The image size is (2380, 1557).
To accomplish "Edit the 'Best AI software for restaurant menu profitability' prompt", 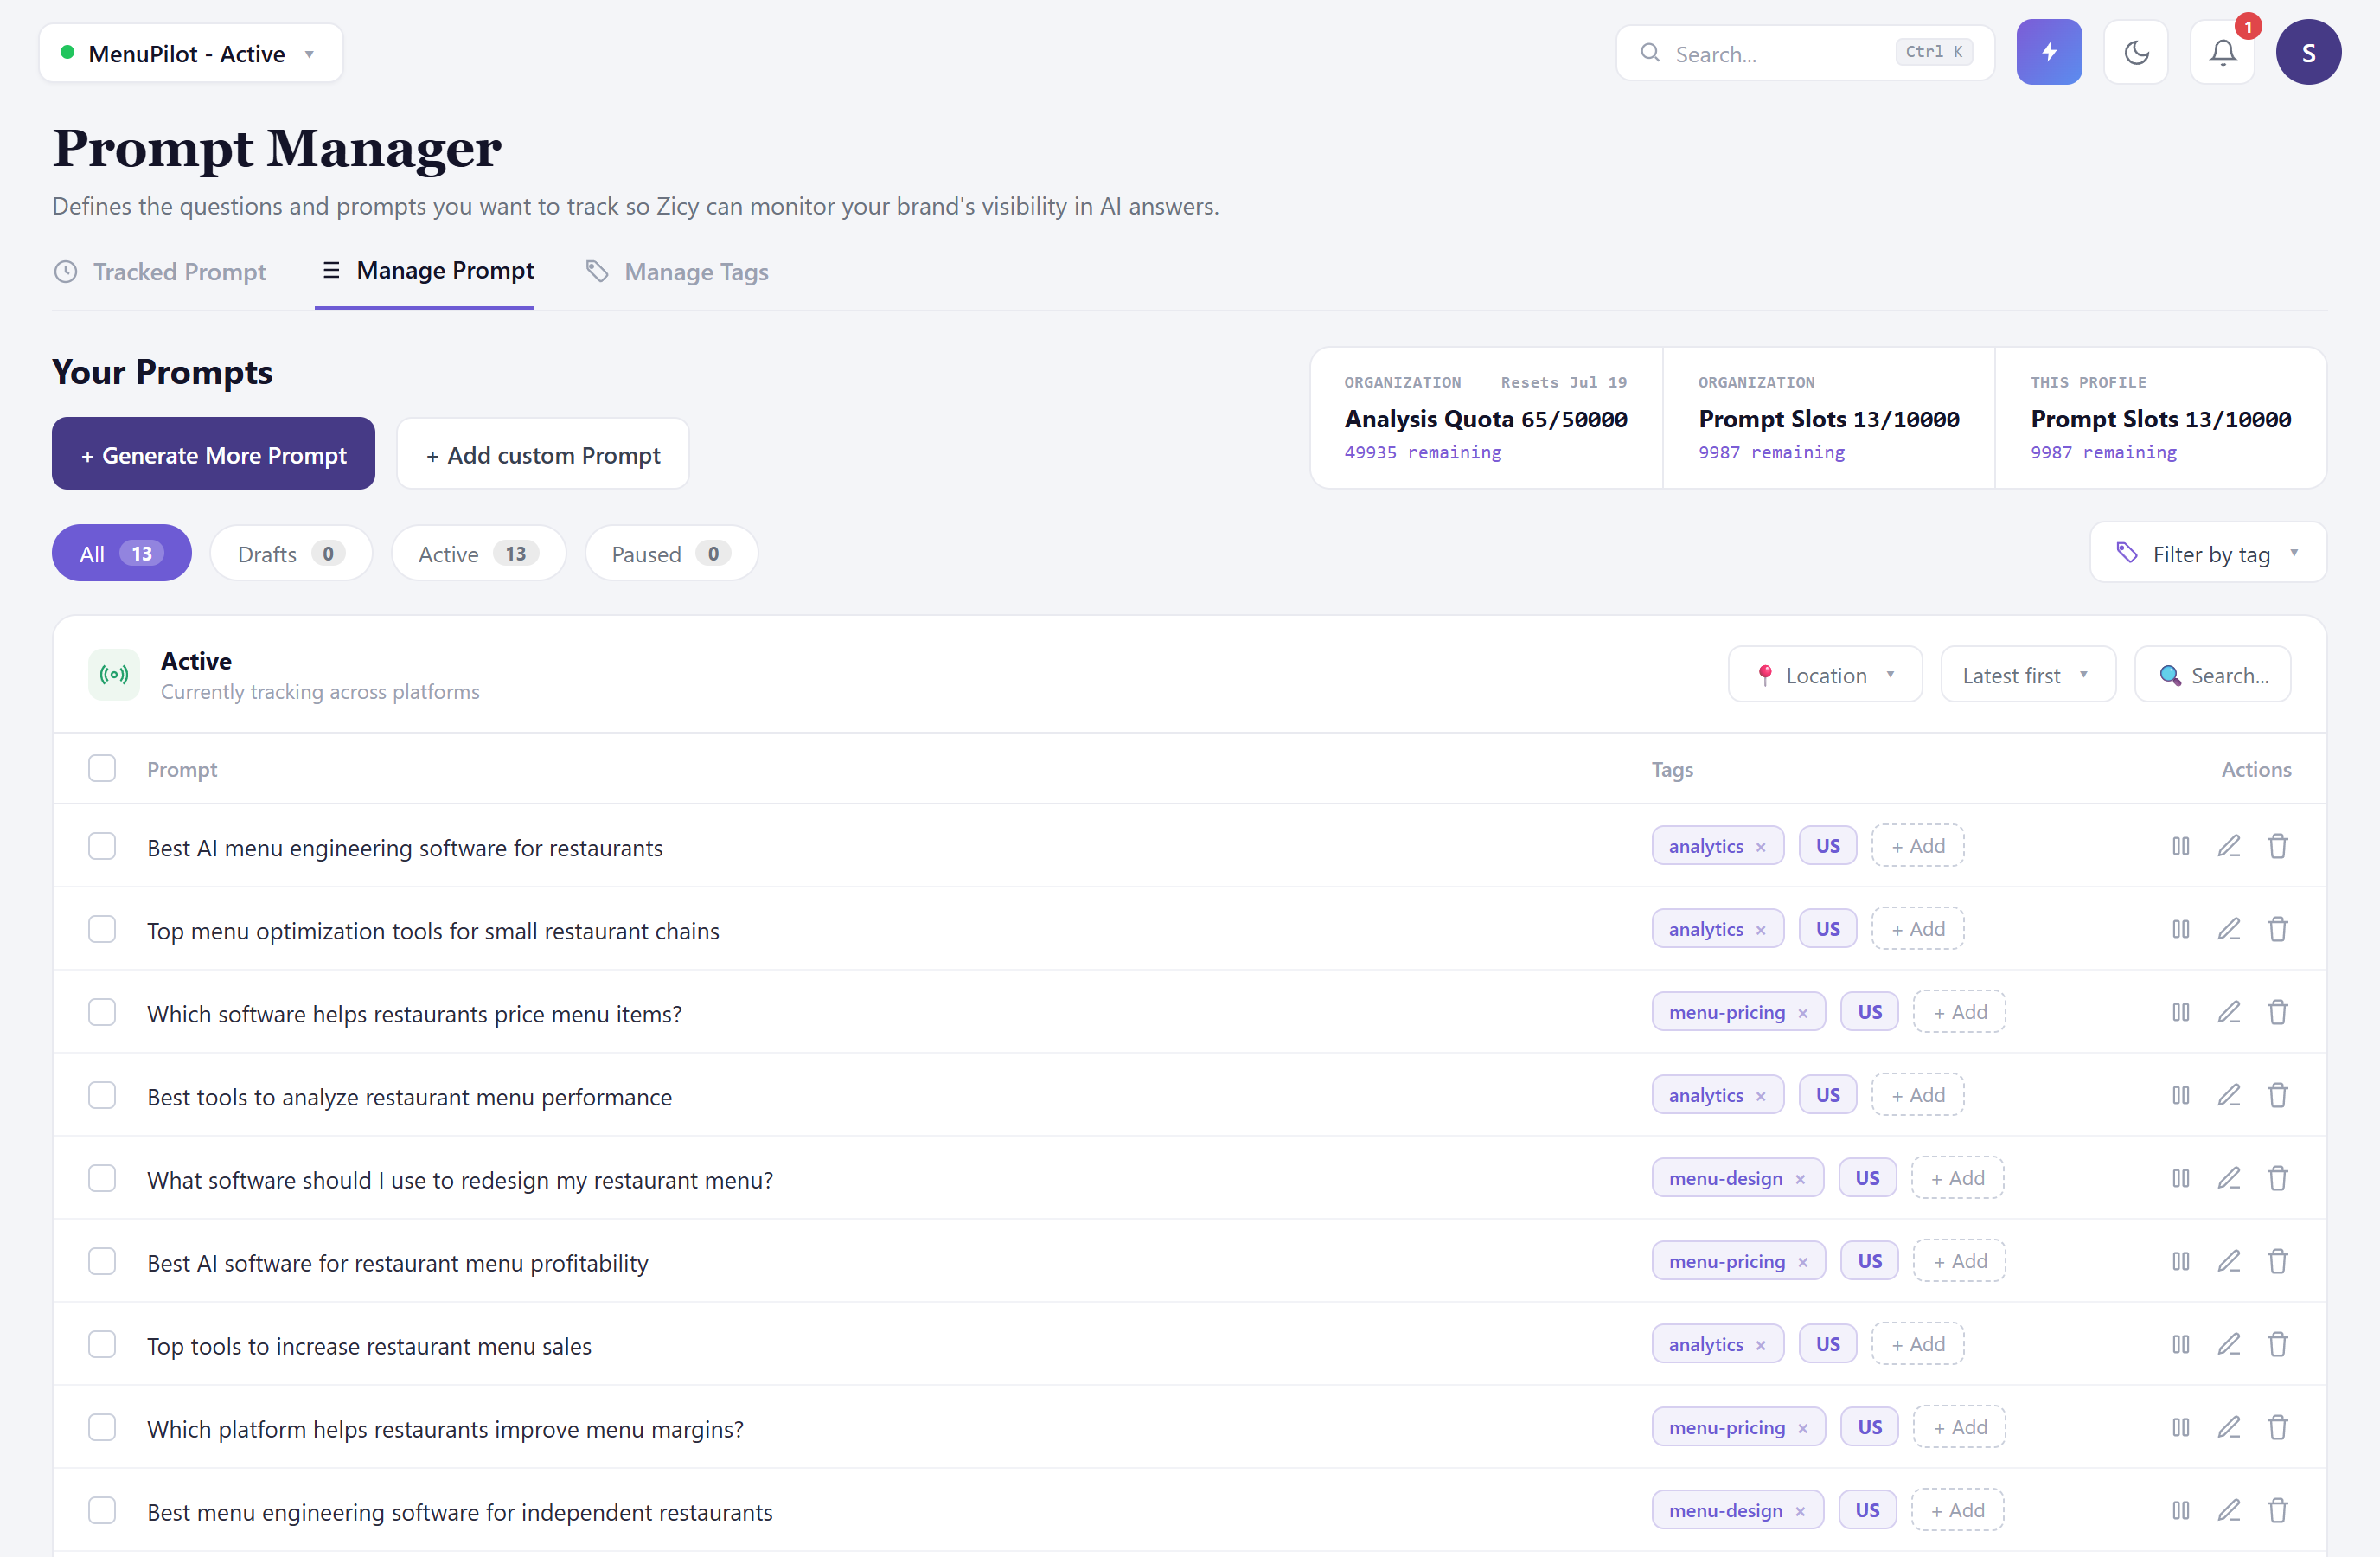I will (2228, 1261).
